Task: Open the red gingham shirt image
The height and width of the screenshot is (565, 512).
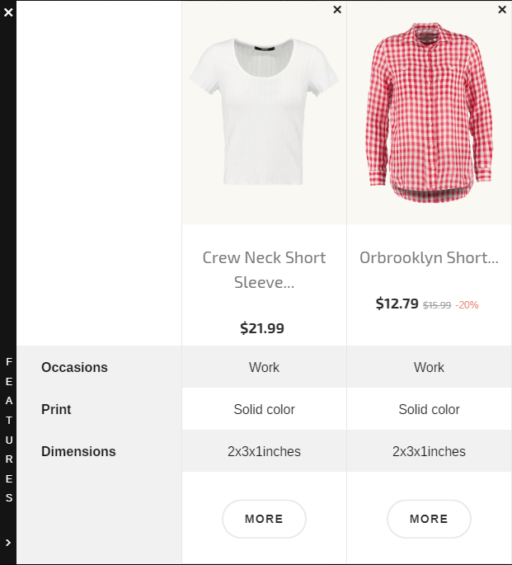Action: (x=429, y=112)
